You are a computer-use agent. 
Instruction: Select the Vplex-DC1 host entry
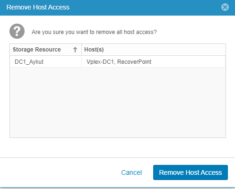[x=100, y=62]
